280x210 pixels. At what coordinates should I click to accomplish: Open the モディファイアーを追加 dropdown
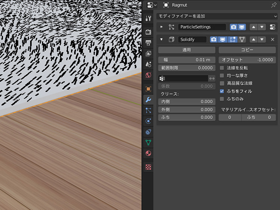coord(217,16)
